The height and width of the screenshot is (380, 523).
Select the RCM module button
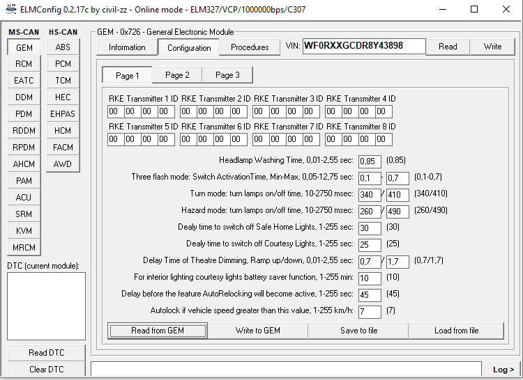24,64
